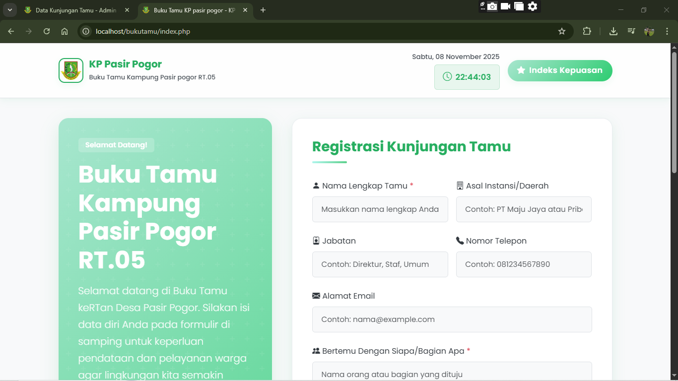This screenshot has width=678, height=381.
Task: Click the KP Pasir Pogor village logo
Action: click(70, 70)
